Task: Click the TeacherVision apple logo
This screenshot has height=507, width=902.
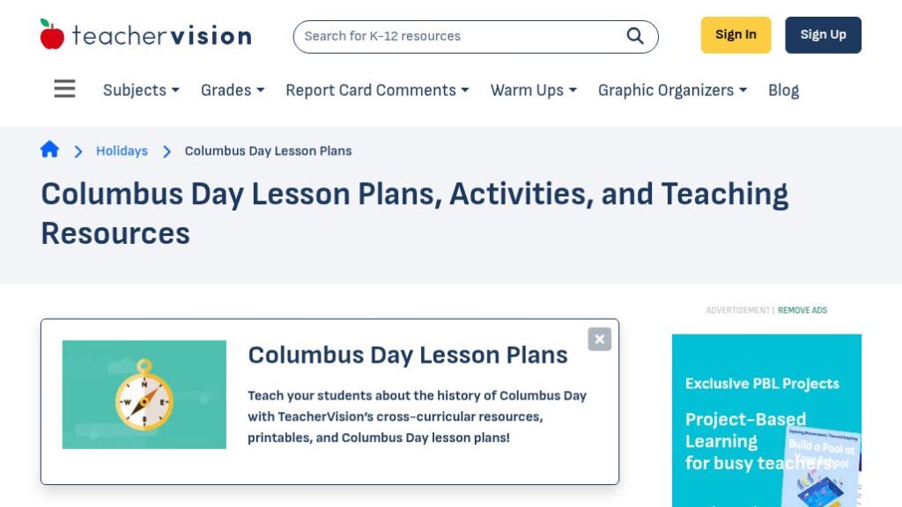Action: click(52, 33)
